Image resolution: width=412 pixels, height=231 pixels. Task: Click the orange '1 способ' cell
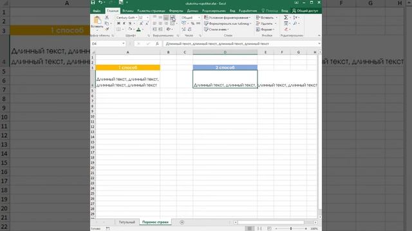click(x=127, y=67)
